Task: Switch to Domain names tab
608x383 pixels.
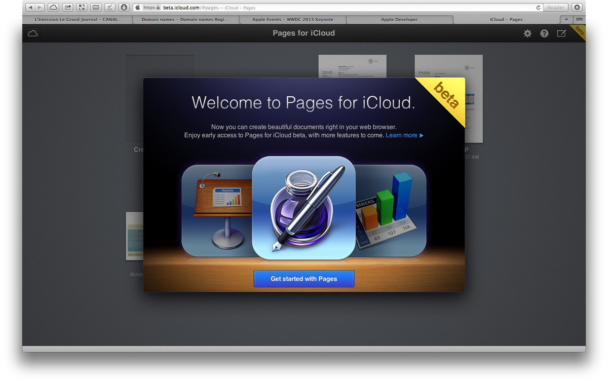Action: tap(185, 19)
